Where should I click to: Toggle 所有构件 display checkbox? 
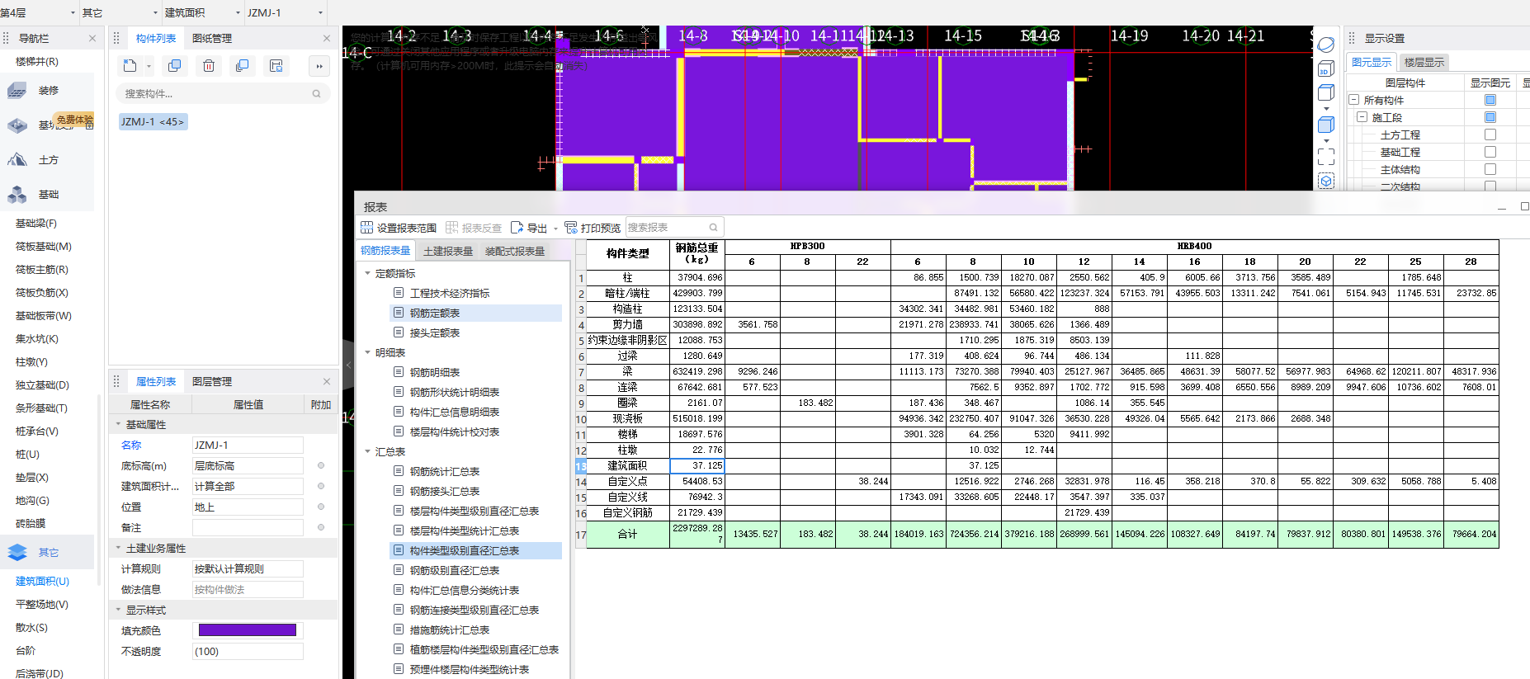pyautogui.click(x=1490, y=100)
